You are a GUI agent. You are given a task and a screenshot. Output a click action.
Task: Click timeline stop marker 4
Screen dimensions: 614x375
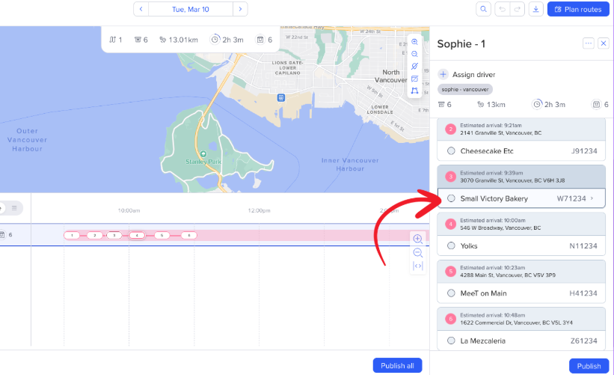[x=137, y=235]
